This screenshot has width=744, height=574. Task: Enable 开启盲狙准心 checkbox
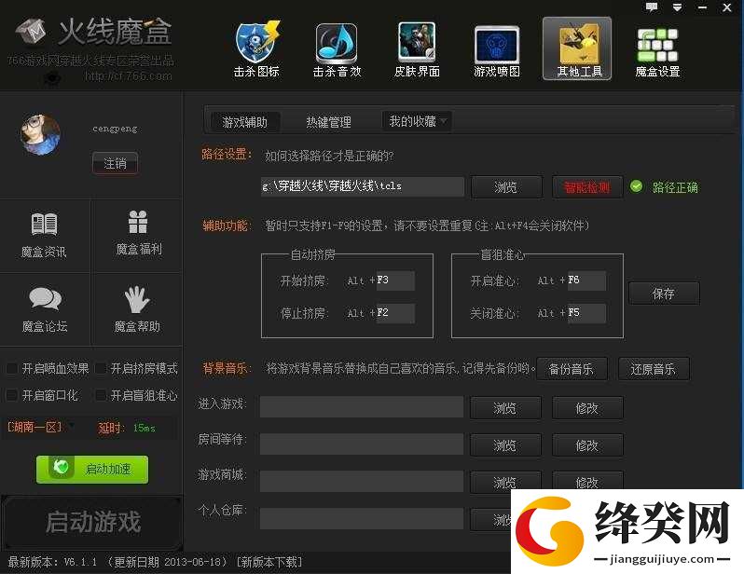[101, 395]
